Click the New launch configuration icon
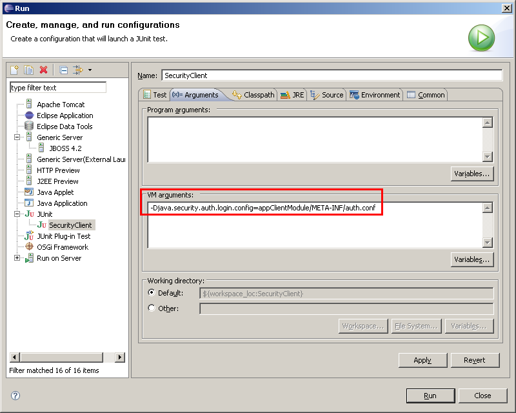 (x=14, y=70)
